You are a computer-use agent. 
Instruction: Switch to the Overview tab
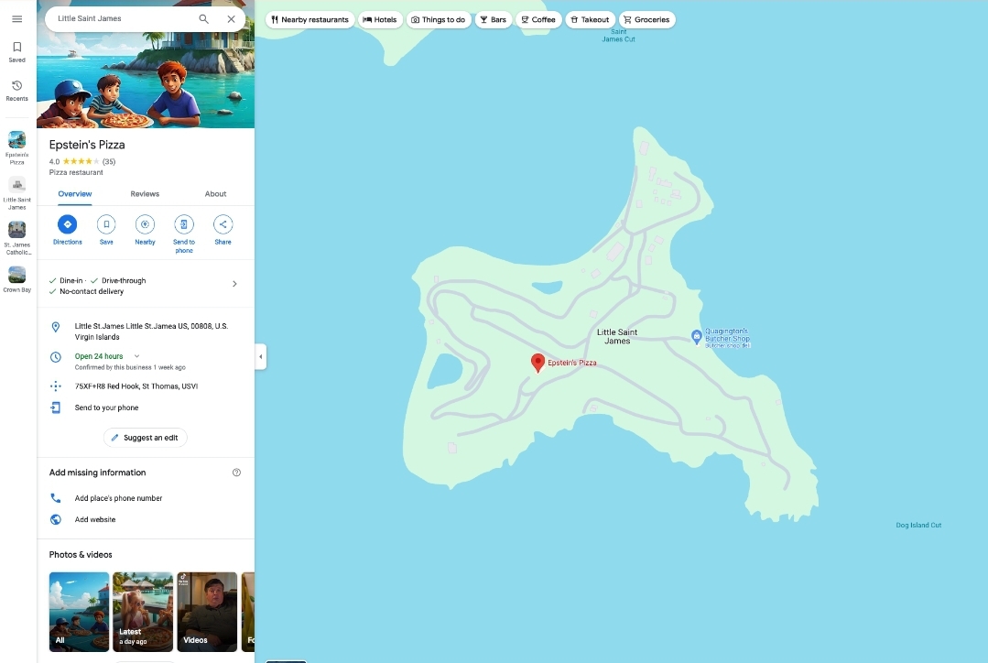(x=75, y=194)
